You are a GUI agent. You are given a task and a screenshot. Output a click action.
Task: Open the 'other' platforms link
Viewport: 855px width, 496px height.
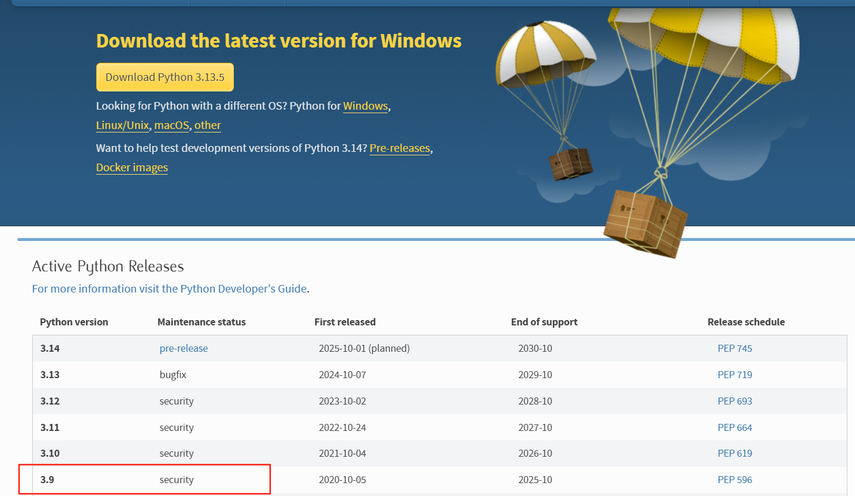point(208,125)
